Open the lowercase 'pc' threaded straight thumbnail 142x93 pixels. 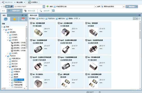[66, 83]
